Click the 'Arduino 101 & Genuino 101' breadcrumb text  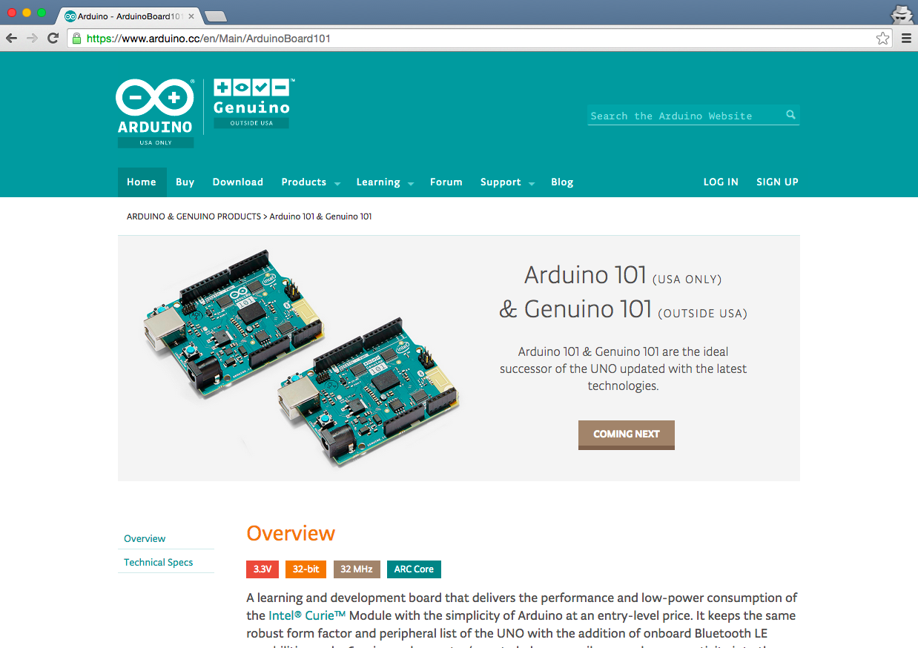click(x=320, y=216)
